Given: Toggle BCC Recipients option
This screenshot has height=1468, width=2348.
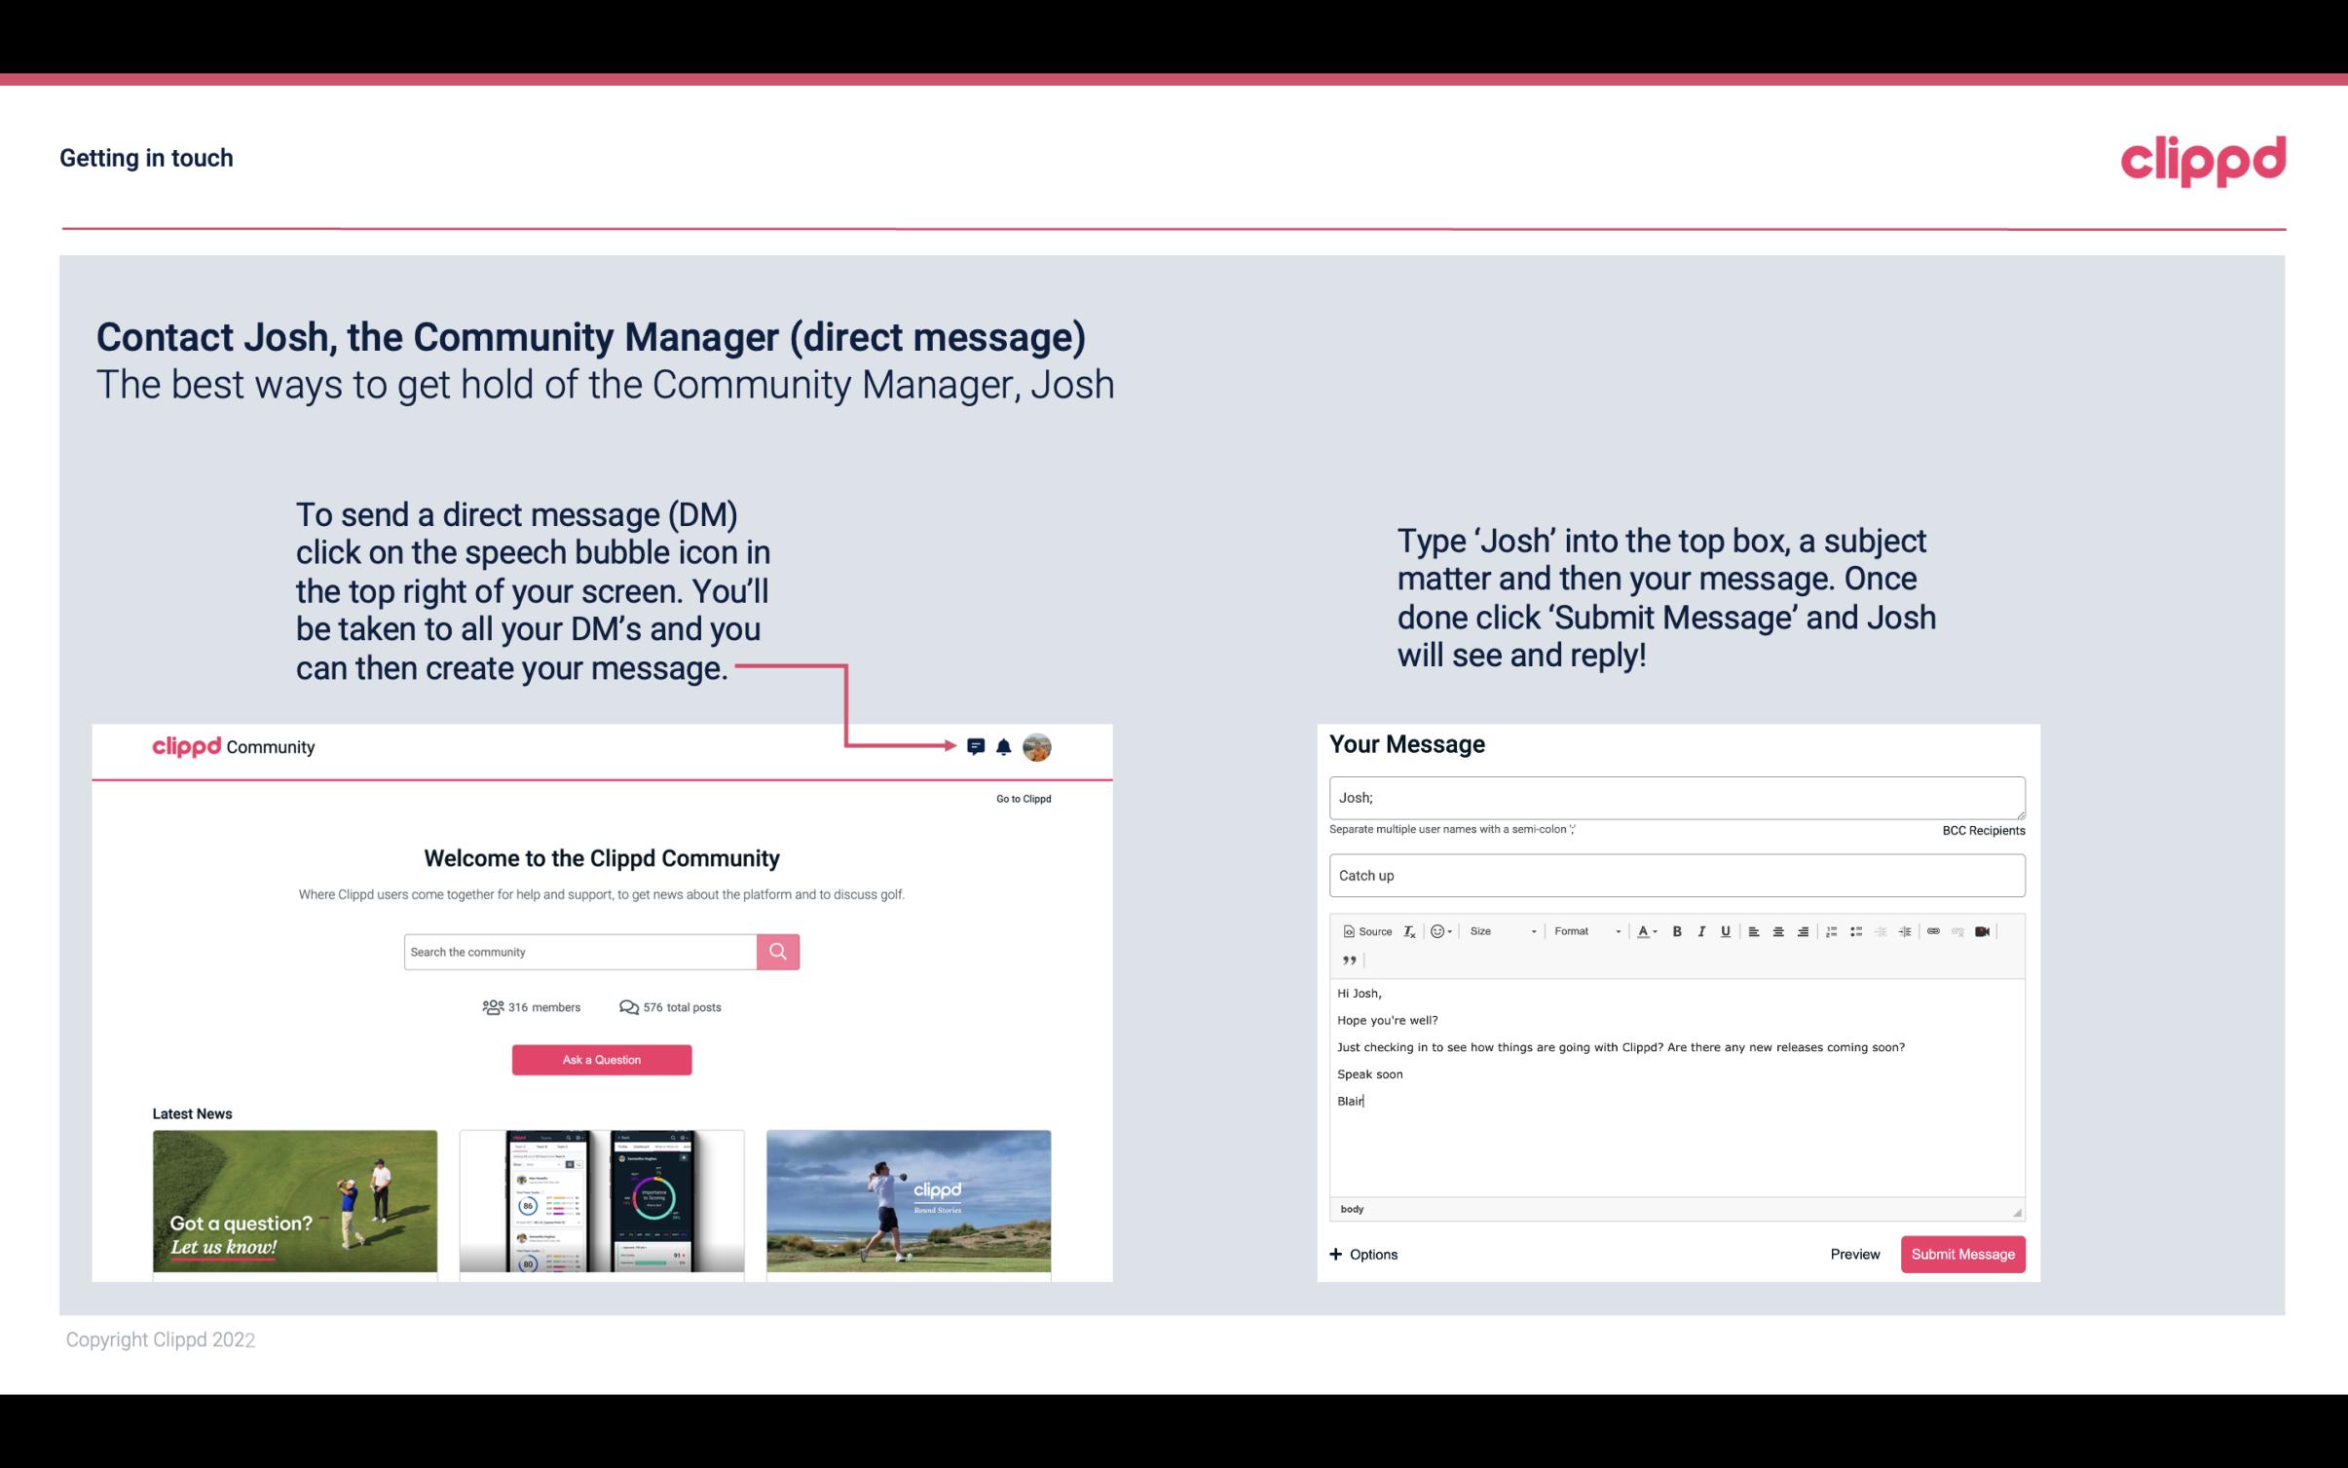Looking at the screenshot, I should 1983,830.
